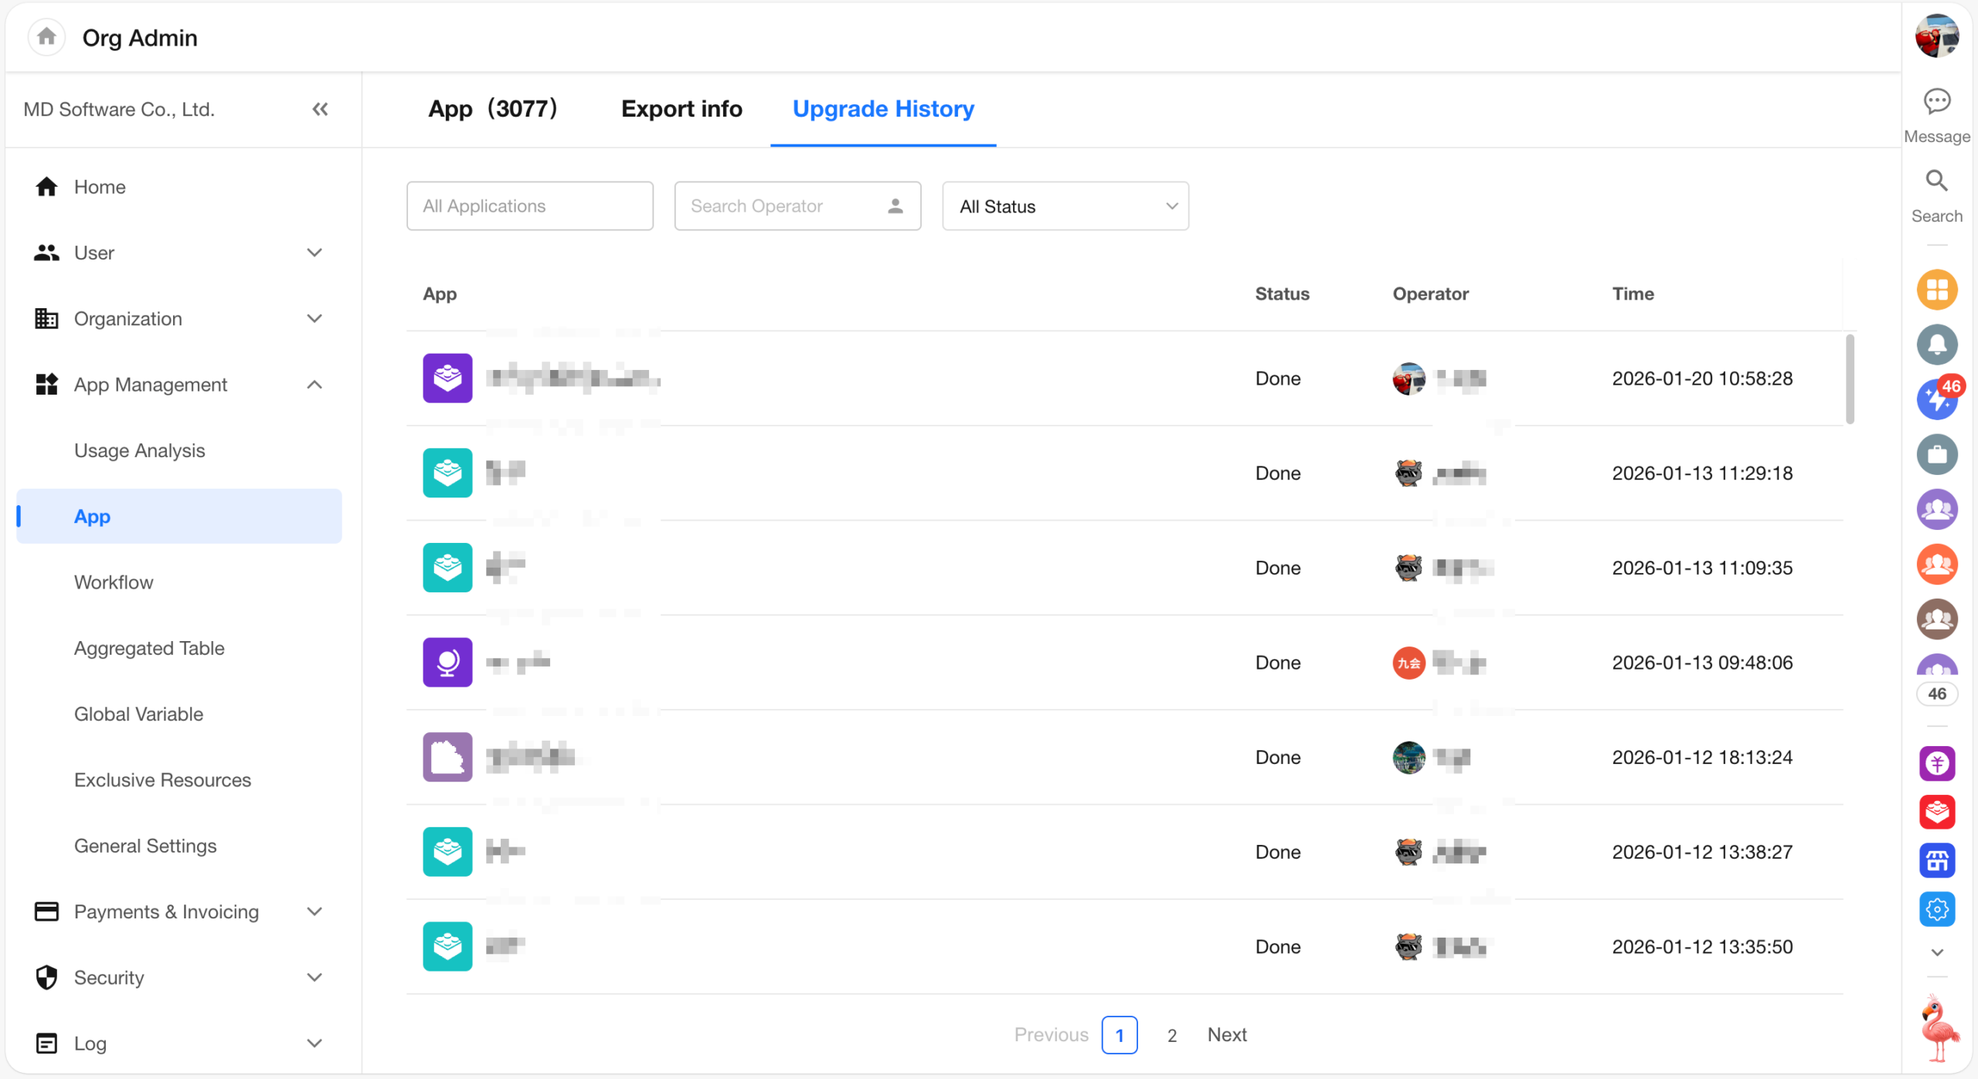Open the All Status dropdown
1978x1079 pixels.
(1065, 206)
